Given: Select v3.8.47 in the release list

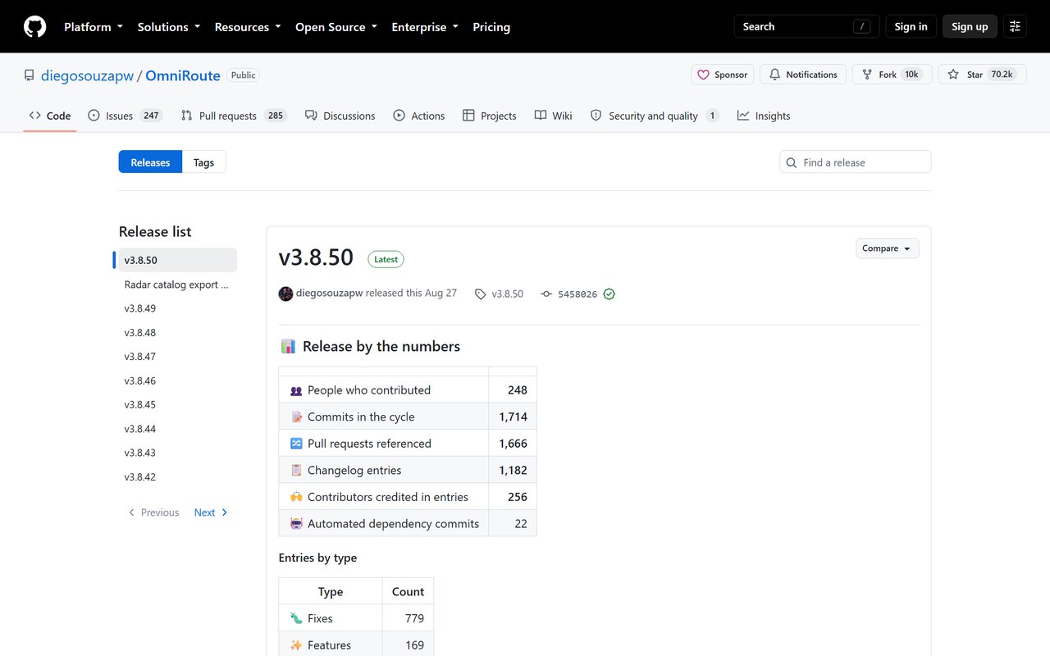Looking at the screenshot, I should [x=178, y=357].
